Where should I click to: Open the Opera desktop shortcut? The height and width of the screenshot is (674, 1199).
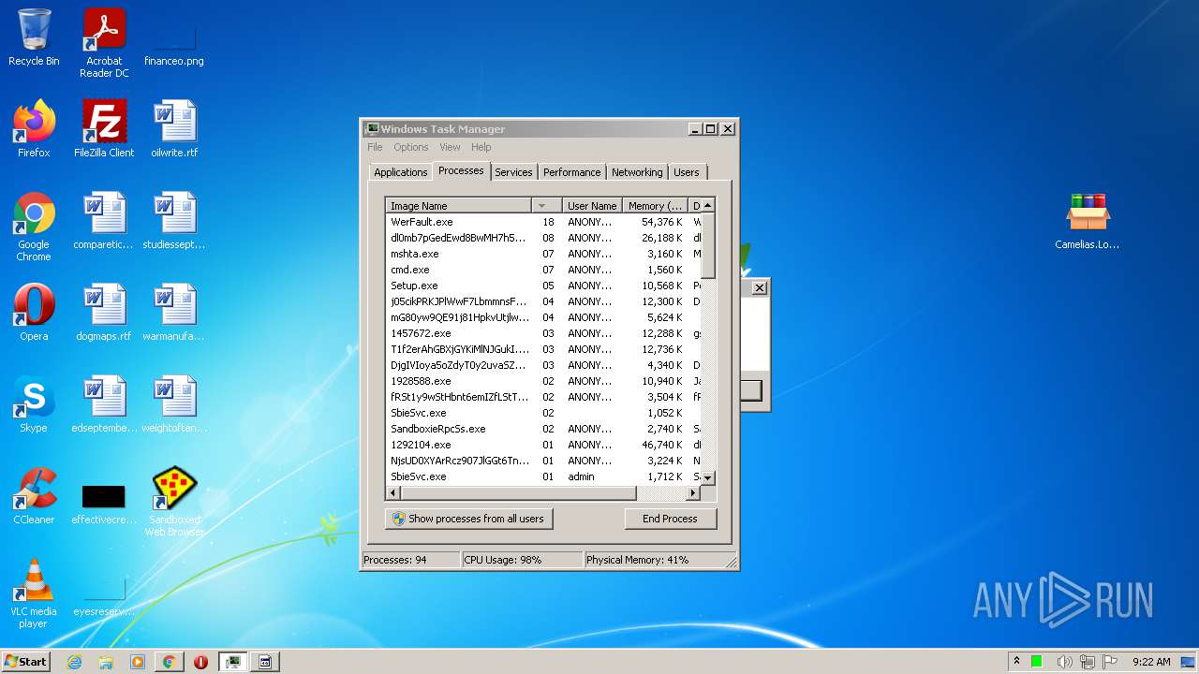click(34, 312)
